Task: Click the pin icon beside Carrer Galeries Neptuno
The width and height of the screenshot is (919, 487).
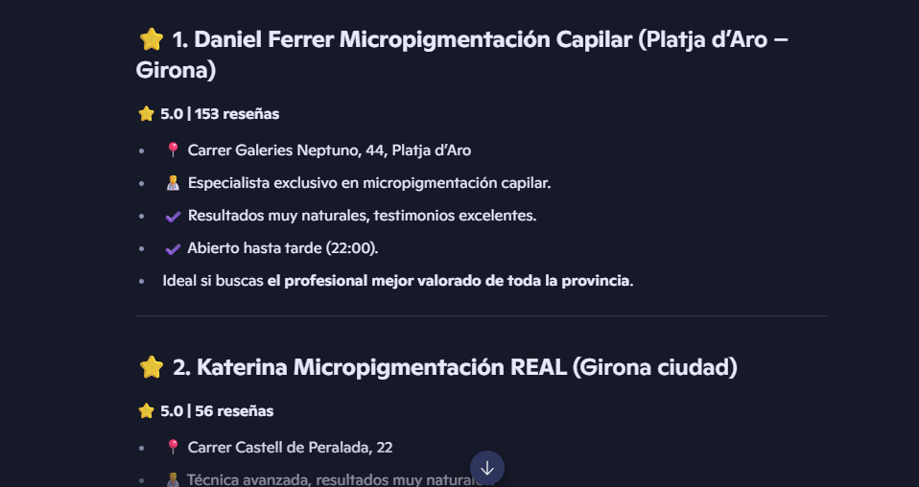Action: tap(173, 151)
